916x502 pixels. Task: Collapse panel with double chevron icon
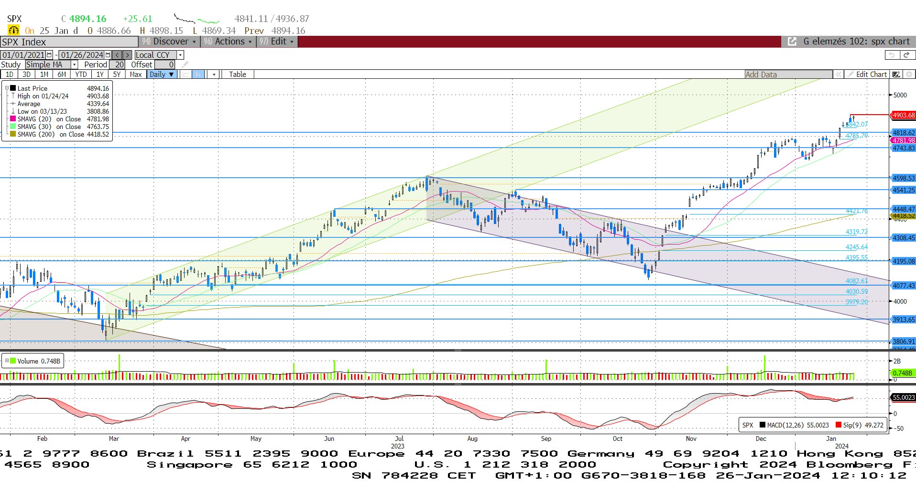[x=838, y=75]
